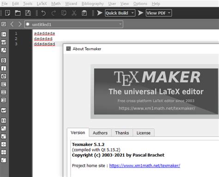Open a file with the folder icon
Screen dimensions: 219x177
click(x=18, y=13)
